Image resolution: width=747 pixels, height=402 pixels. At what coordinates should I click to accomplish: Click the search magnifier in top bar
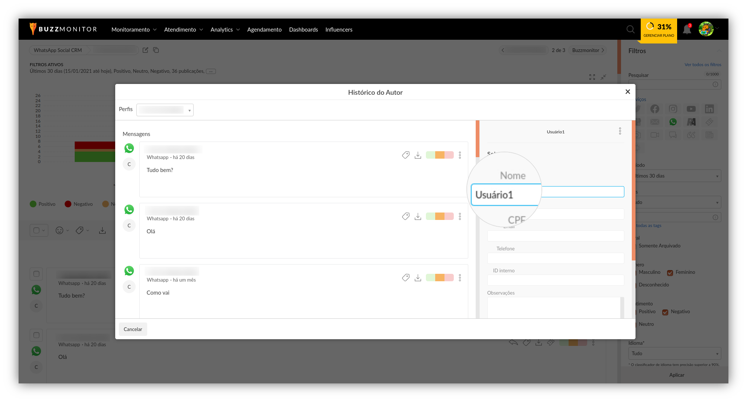(630, 29)
